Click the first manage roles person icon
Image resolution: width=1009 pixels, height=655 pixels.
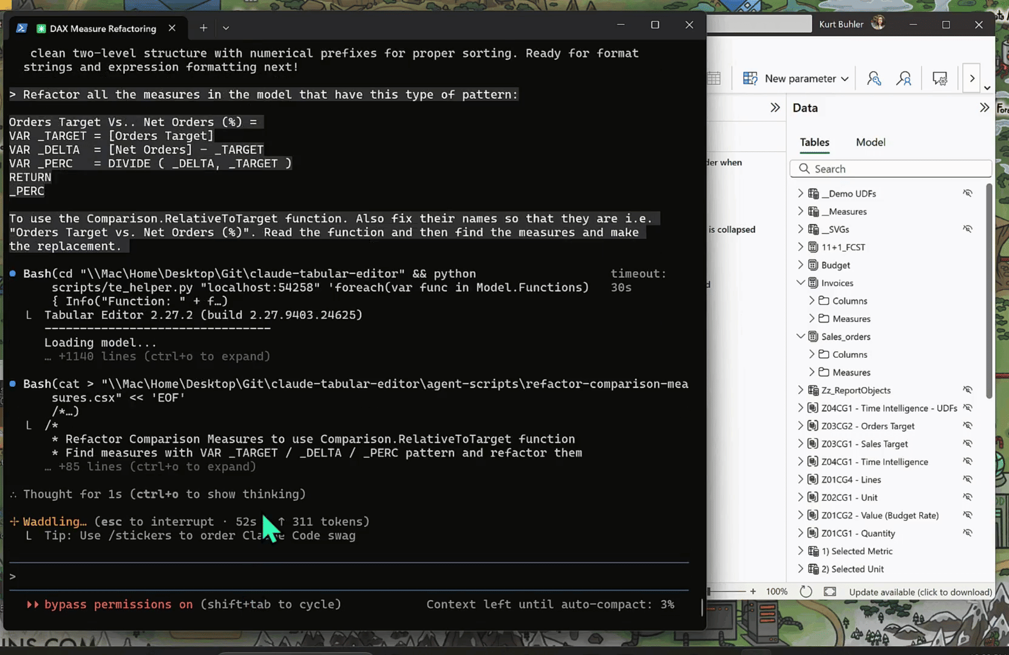[874, 79]
